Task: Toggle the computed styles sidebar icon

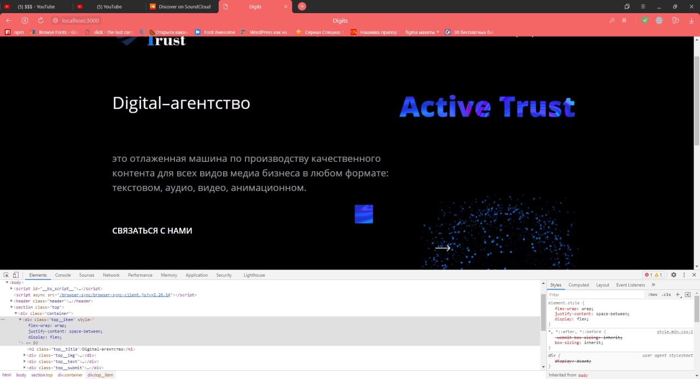Action: click(688, 294)
